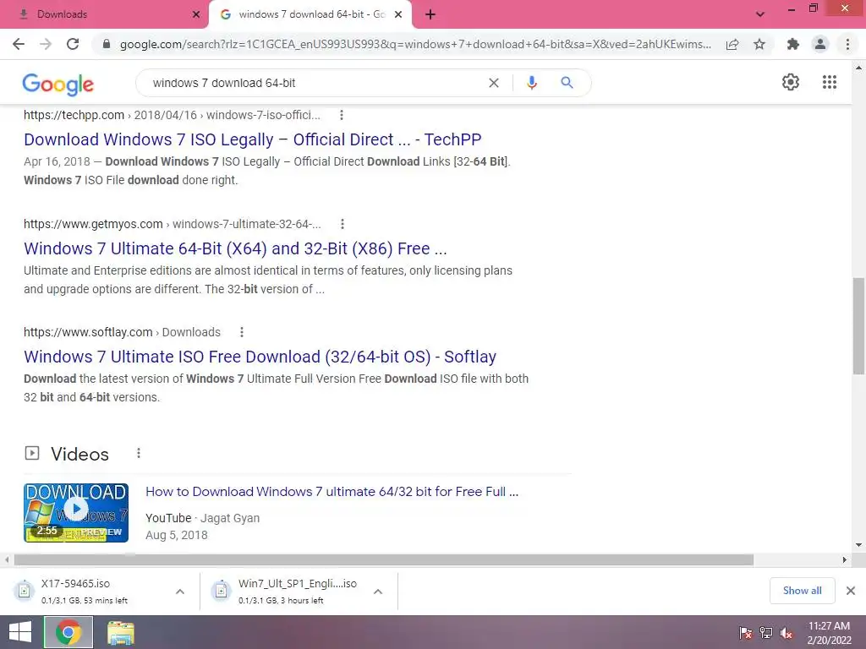The width and height of the screenshot is (866, 649).
Task: Click the Chrome taskbar icon
Action: (x=69, y=632)
